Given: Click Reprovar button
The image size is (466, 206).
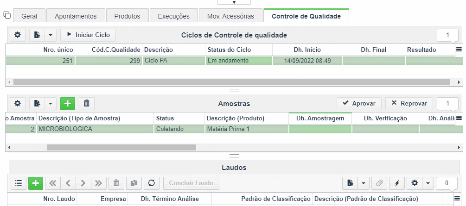Looking at the screenshot, I should pos(409,103).
